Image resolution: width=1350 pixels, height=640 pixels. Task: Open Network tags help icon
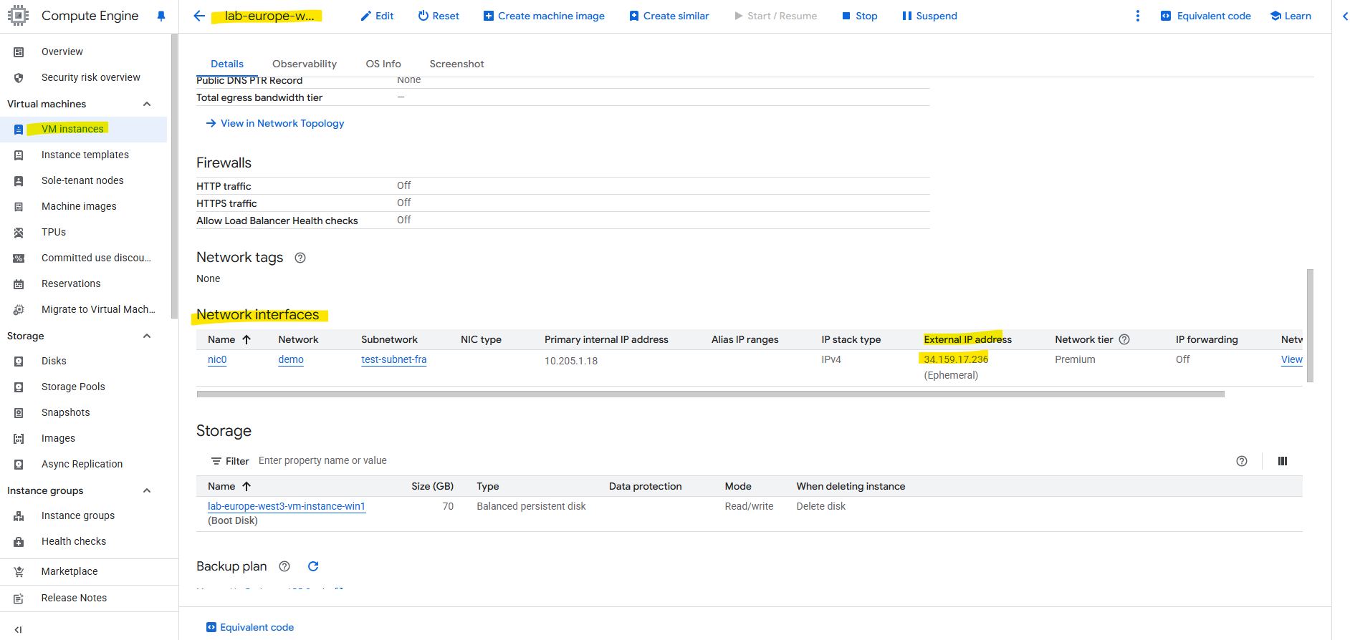[300, 258]
